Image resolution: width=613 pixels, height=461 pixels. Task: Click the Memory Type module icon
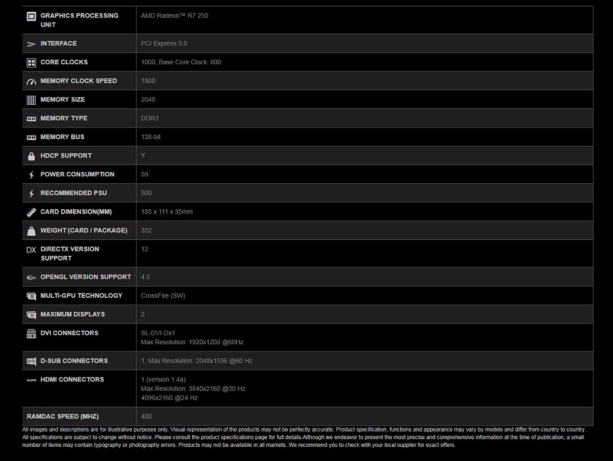click(x=31, y=118)
